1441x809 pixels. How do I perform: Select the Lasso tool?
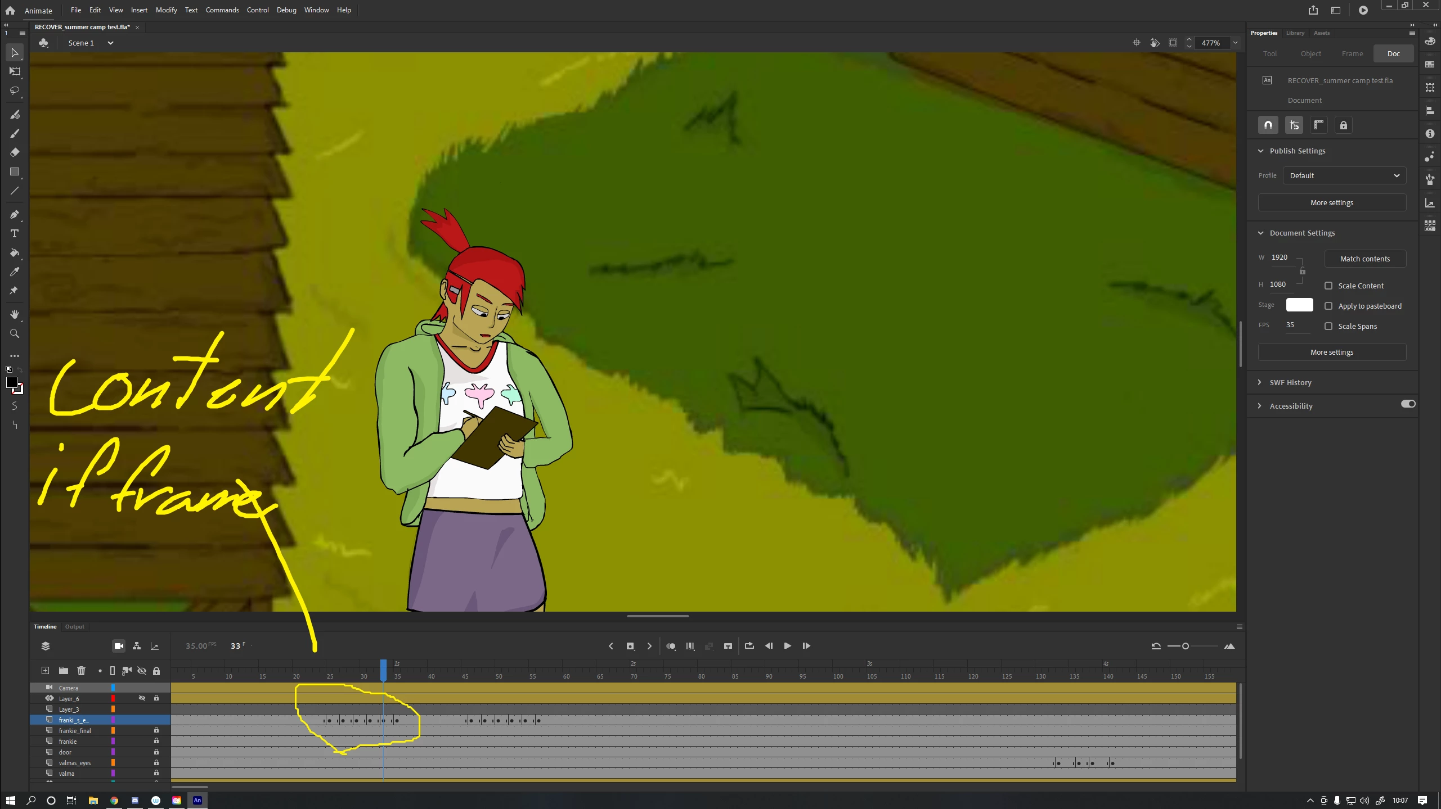click(15, 91)
